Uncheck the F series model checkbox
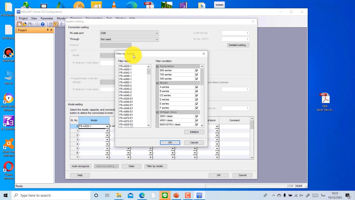 pyautogui.click(x=197, y=108)
